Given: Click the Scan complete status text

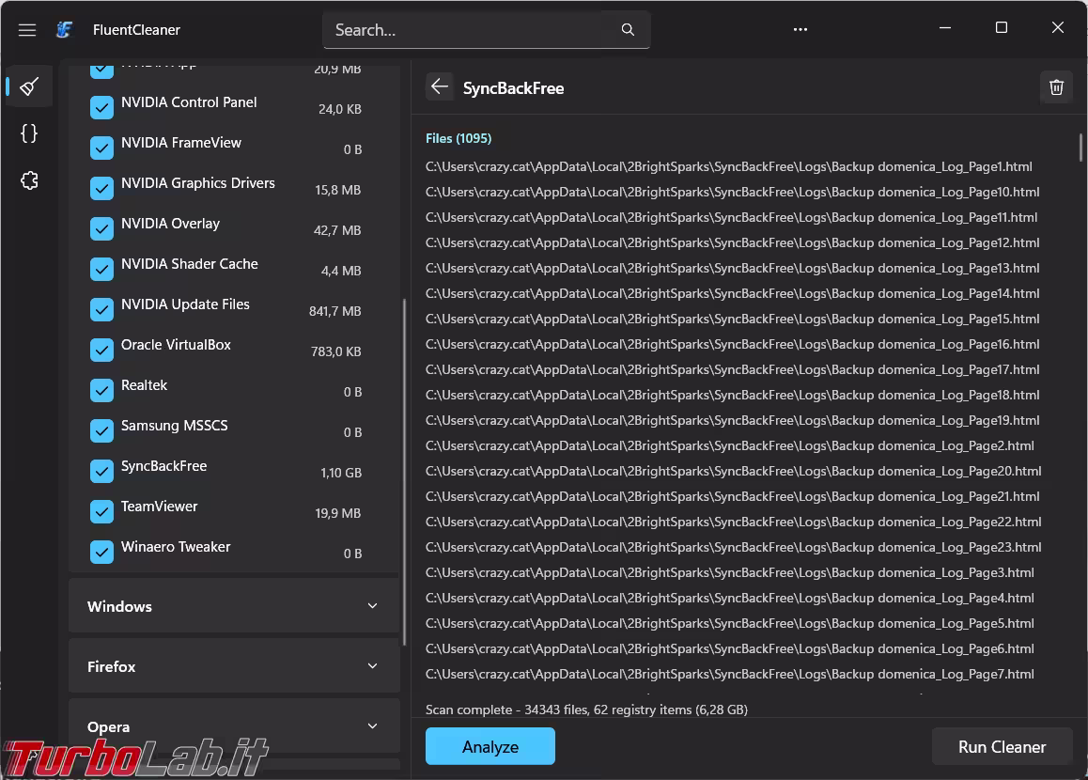Looking at the screenshot, I should pyautogui.click(x=586, y=710).
